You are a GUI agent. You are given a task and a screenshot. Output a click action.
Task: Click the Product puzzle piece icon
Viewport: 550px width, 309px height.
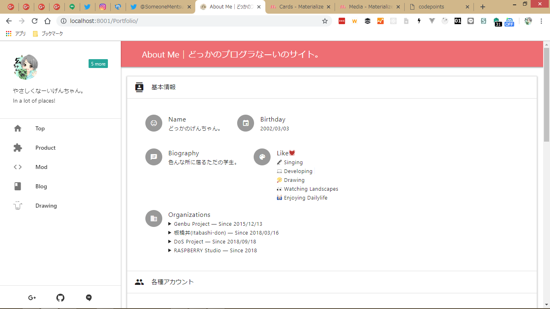tap(18, 148)
